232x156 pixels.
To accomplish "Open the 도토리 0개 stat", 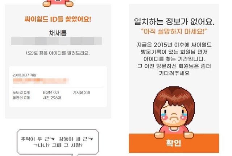I will [x=21, y=93].
